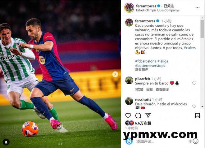The image size is (205, 148).
Task: Go to next photo with carousel arrow
Action: (x=115, y=74)
